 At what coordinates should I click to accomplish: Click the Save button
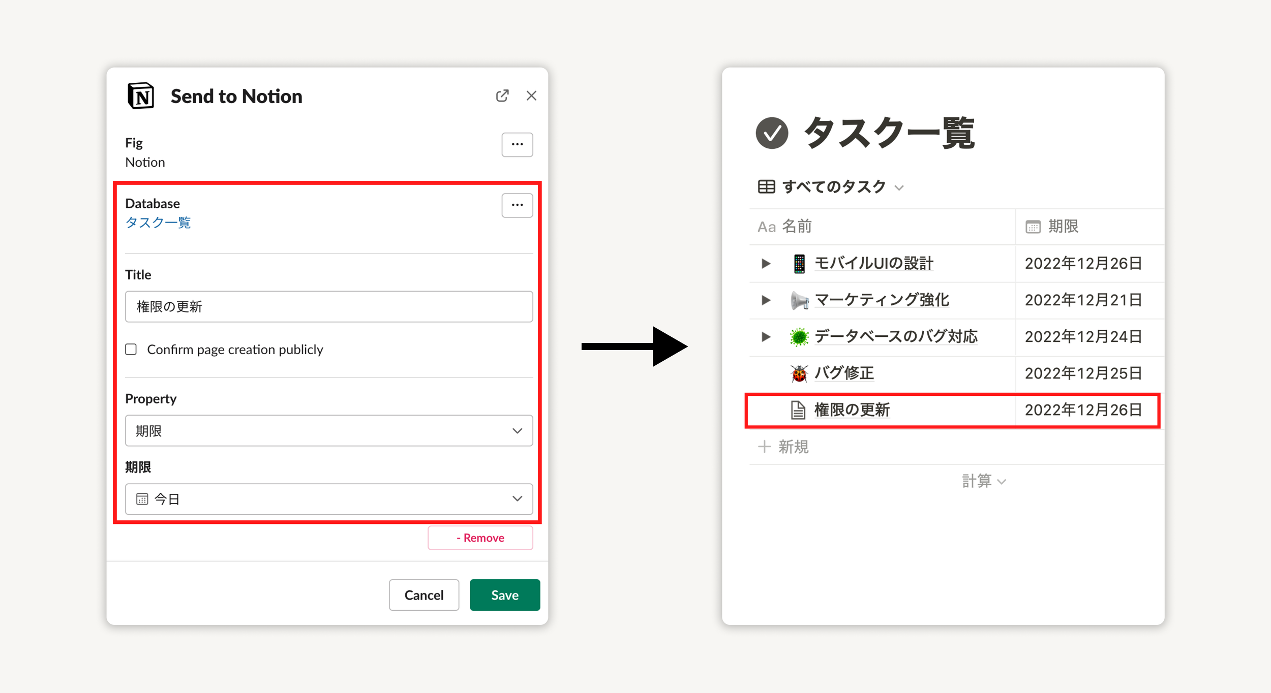click(504, 595)
